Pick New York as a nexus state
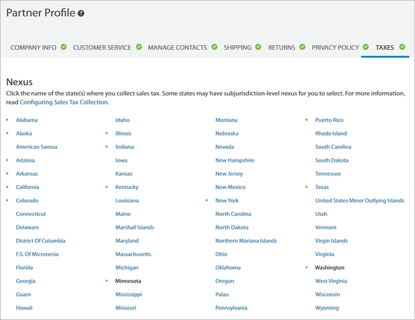 coord(227,201)
